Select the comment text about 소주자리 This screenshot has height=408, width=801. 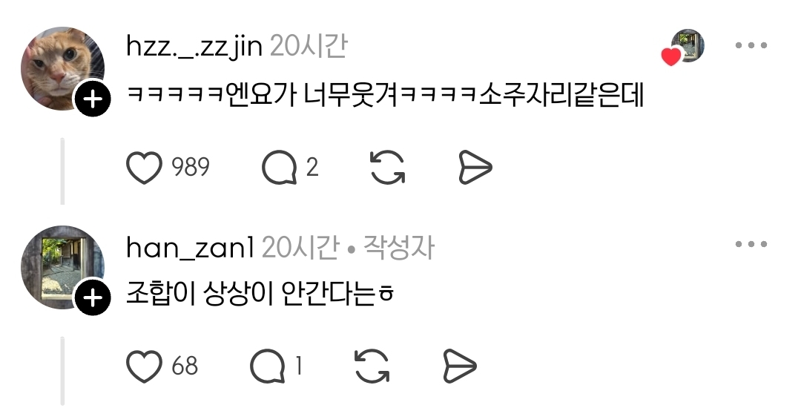pos(385,96)
